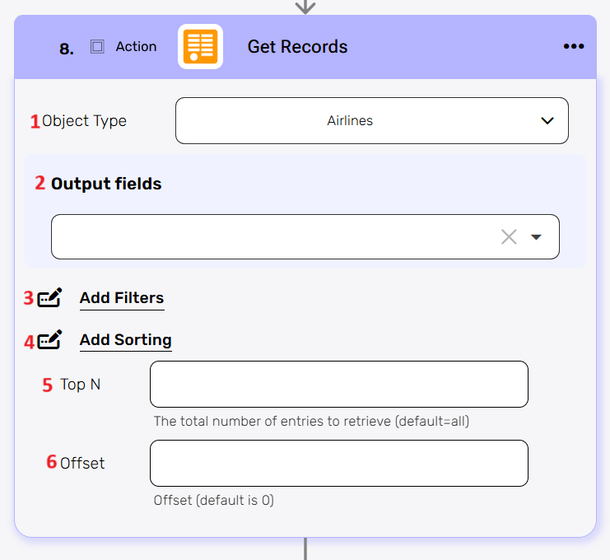This screenshot has width=610, height=560.
Task: Click the orange Get Records icon
Action: point(200,47)
